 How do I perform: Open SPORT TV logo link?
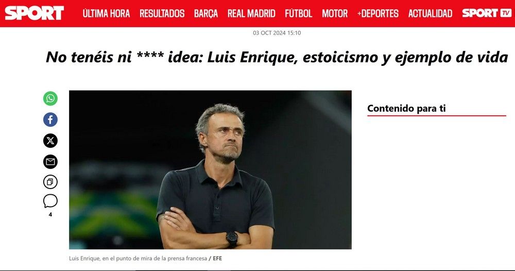(x=487, y=13)
